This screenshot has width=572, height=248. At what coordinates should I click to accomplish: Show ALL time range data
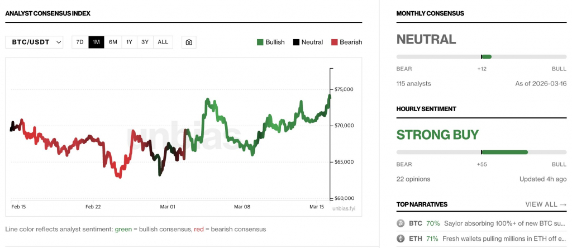pos(163,42)
